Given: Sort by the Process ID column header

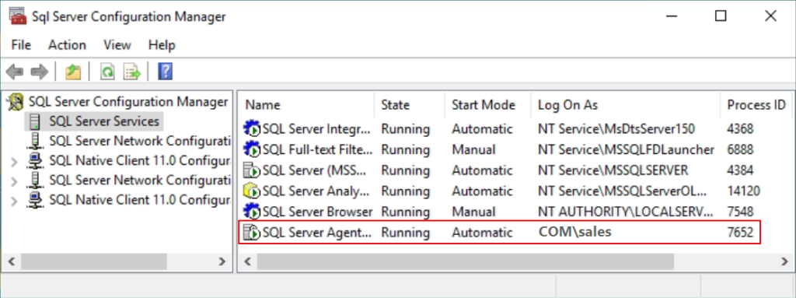Looking at the screenshot, I should 756,105.
